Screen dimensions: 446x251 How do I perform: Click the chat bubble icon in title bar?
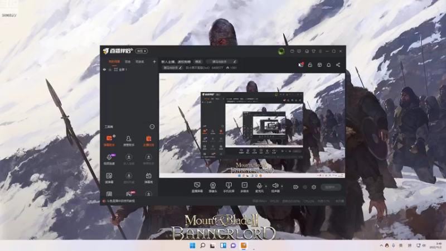(299, 51)
